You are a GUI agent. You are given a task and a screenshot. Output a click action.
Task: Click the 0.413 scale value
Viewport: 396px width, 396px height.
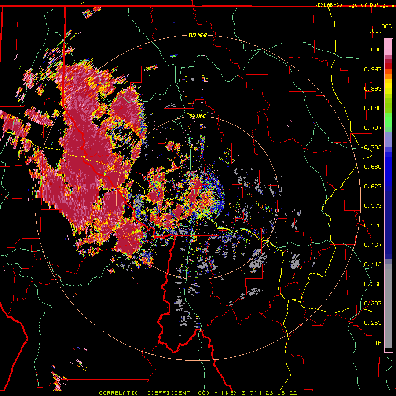point(373,264)
